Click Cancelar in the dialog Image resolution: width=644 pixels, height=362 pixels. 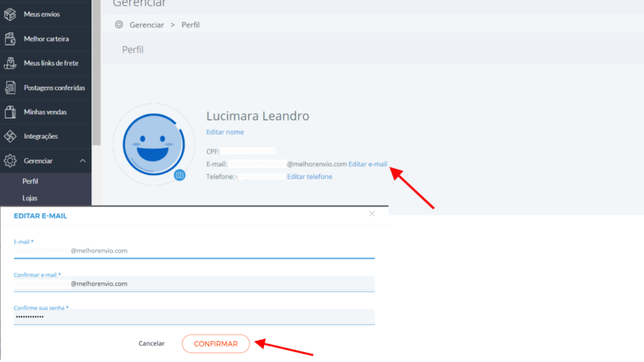point(152,344)
